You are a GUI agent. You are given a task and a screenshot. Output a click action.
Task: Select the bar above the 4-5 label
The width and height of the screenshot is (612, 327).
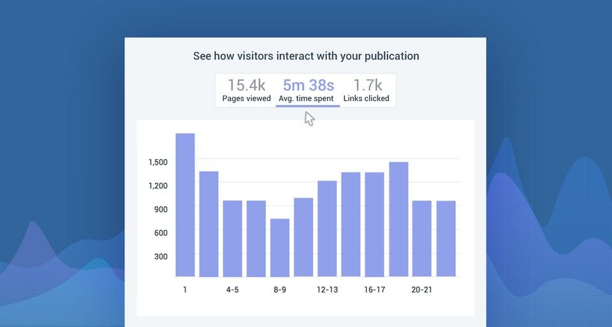[232, 239]
